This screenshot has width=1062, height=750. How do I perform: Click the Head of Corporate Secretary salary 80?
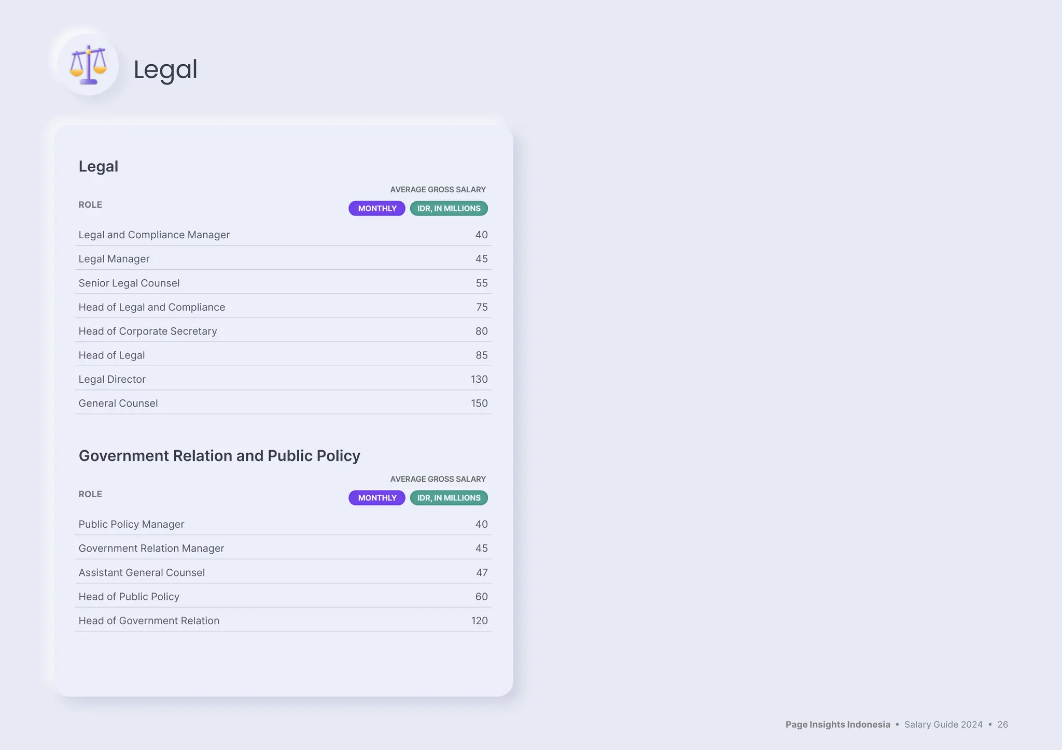click(482, 331)
